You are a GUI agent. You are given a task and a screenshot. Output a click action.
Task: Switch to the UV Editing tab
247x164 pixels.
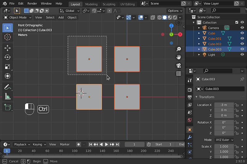click(x=128, y=4)
